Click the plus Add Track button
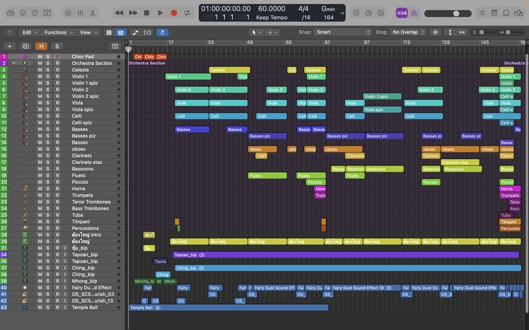 [9, 46]
